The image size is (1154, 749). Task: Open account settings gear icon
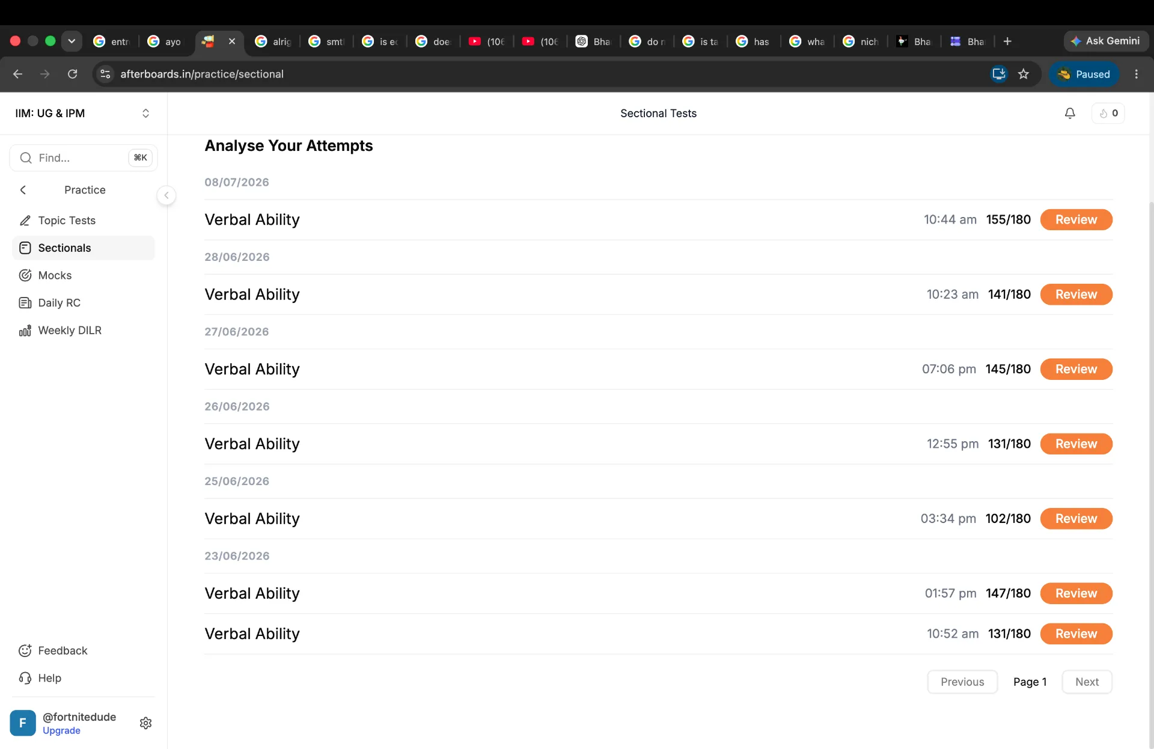pyautogui.click(x=145, y=723)
